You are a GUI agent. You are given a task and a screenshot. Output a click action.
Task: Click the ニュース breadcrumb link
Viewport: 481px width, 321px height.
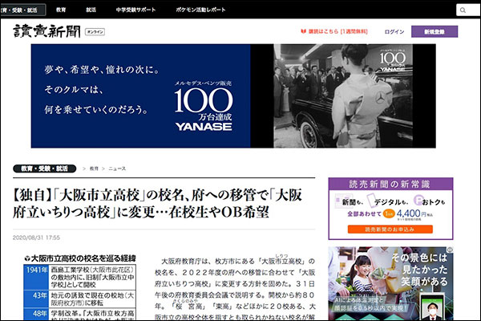[117, 169]
